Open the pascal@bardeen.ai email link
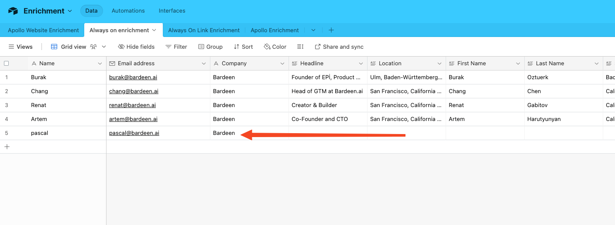 click(134, 133)
